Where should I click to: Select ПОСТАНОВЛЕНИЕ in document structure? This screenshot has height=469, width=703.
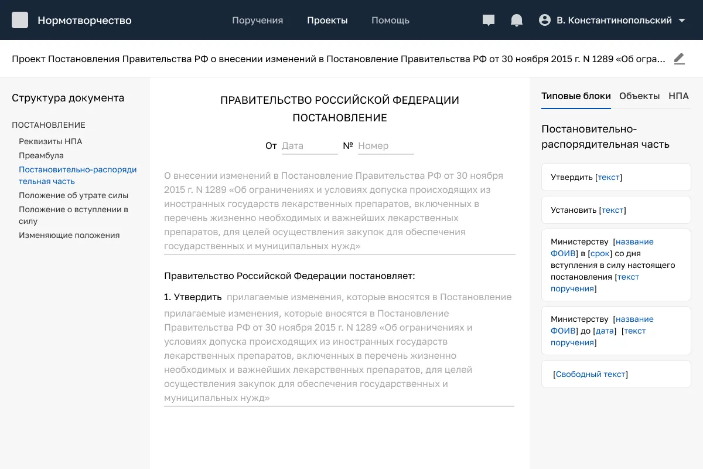49,125
